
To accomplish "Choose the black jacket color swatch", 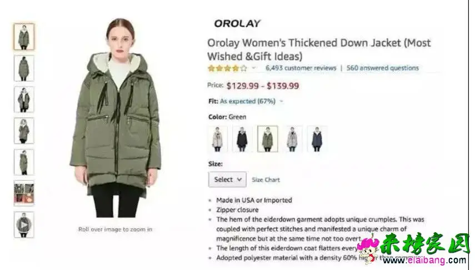I will tap(242, 139).
